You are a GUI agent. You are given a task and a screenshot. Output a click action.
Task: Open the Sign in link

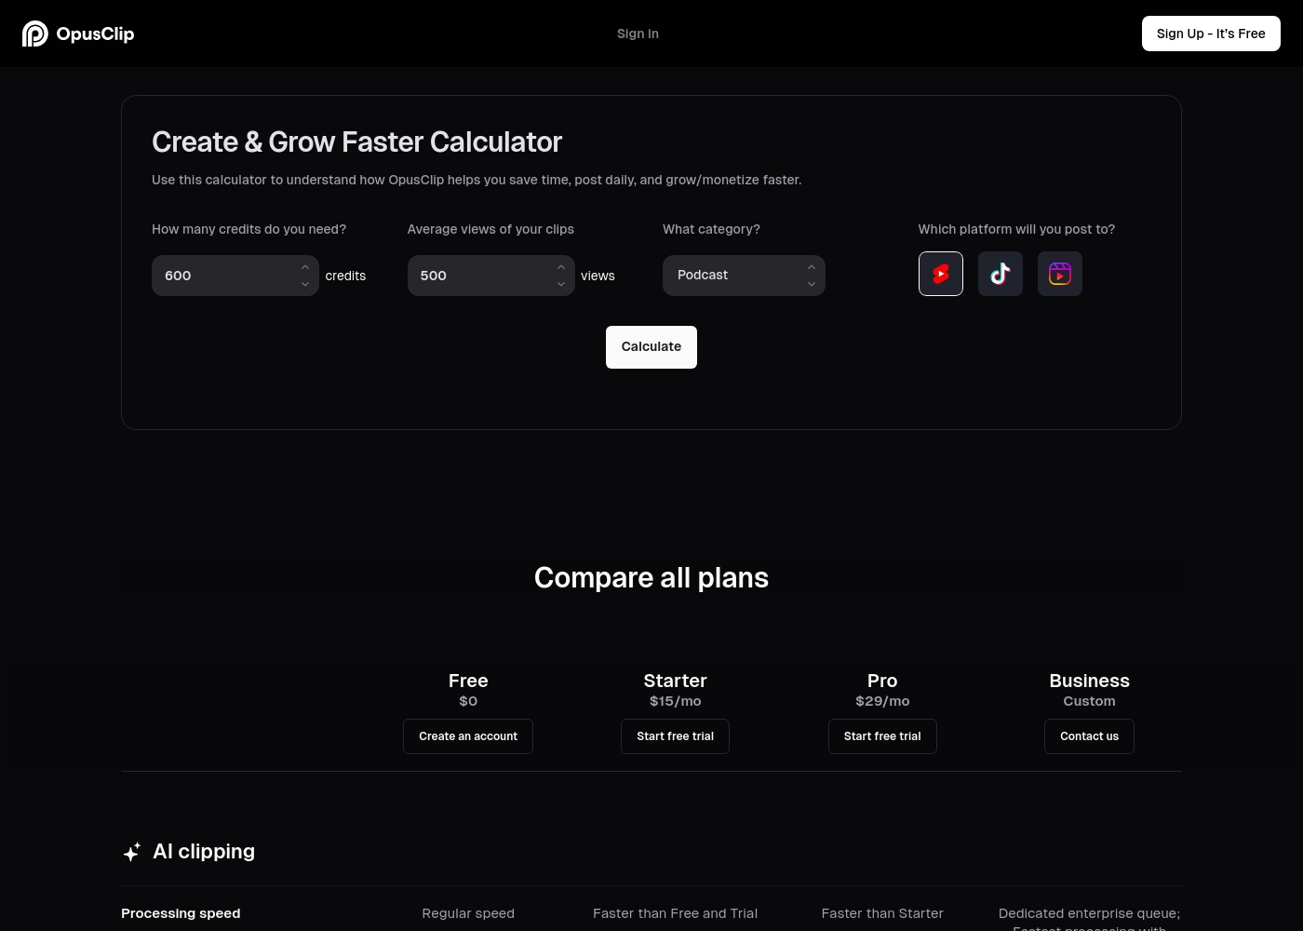(638, 34)
